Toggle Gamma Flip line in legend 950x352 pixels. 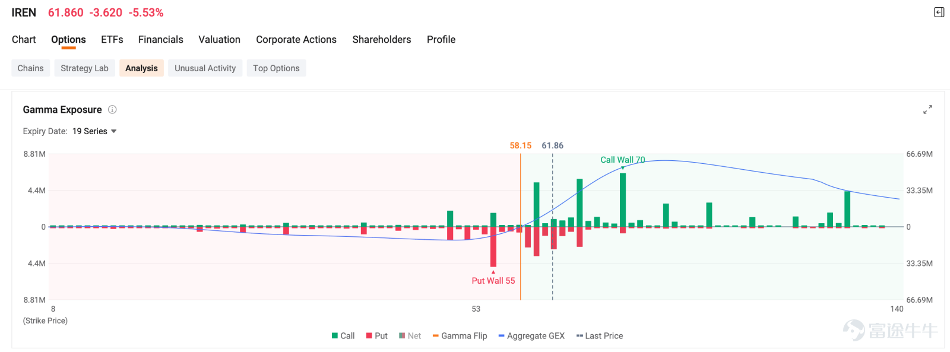(x=460, y=336)
